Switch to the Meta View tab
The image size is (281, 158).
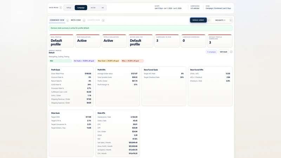[76, 20]
